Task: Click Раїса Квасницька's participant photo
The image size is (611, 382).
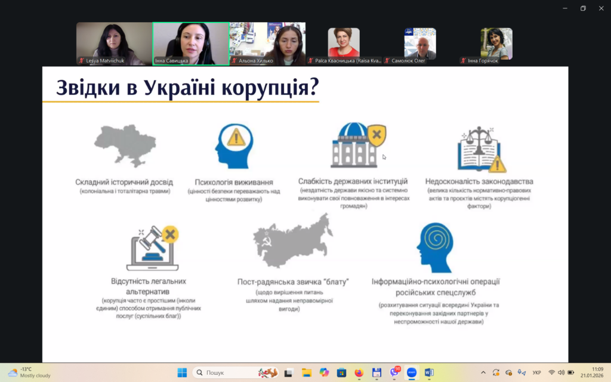Action: click(344, 42)
